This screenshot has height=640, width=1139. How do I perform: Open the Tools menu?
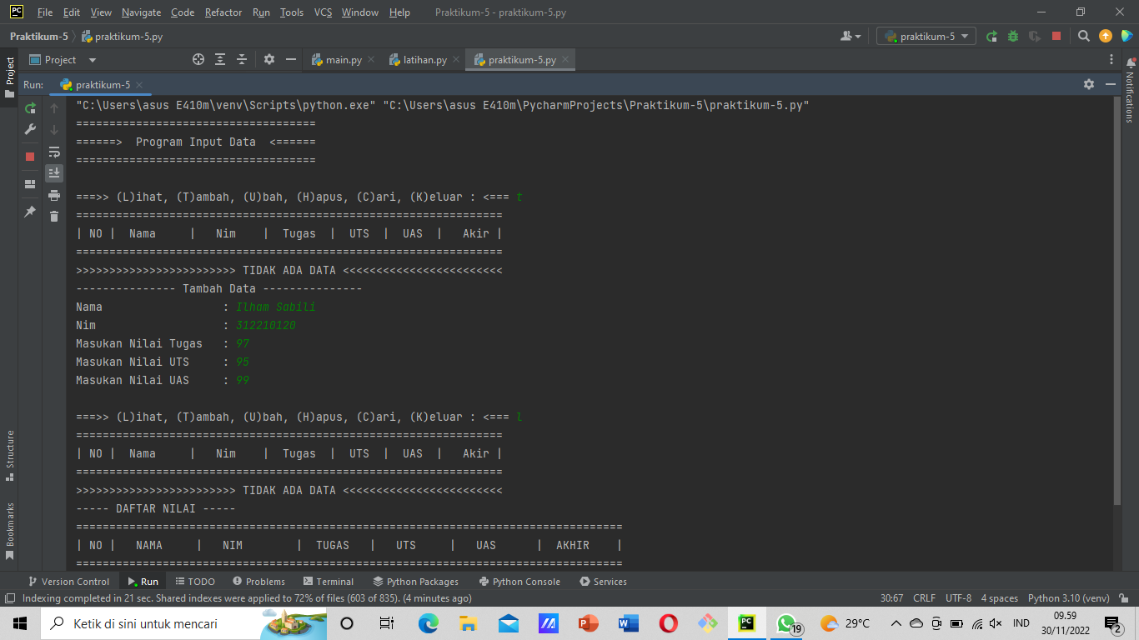coord(292,12)
